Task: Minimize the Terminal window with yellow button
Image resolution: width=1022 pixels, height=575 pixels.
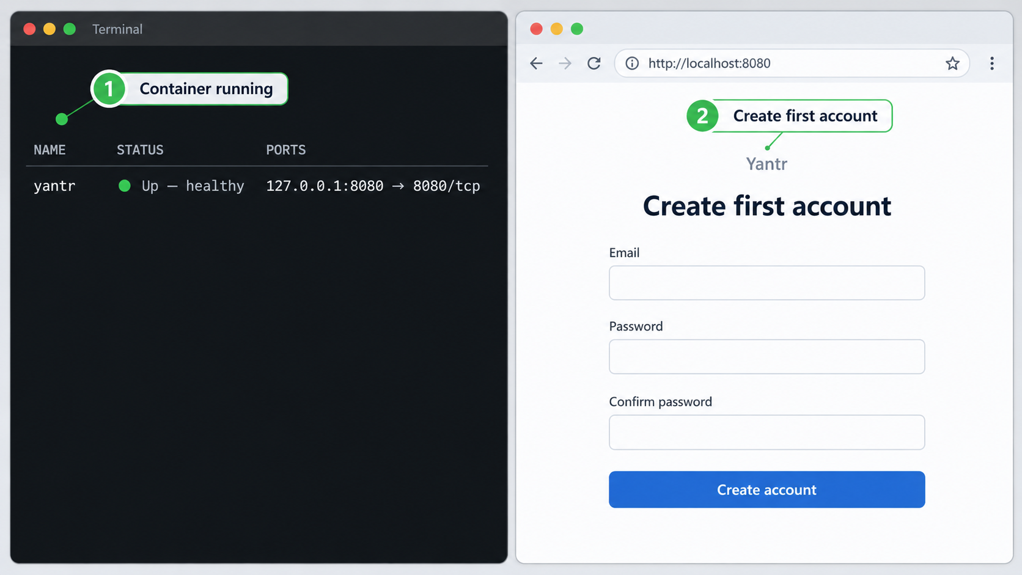Action: (x=50, y=29)
